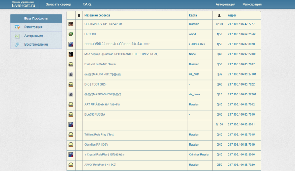Click the recovery key icon in sidebar
Screen dimensions: 295x171
point(17,45)
